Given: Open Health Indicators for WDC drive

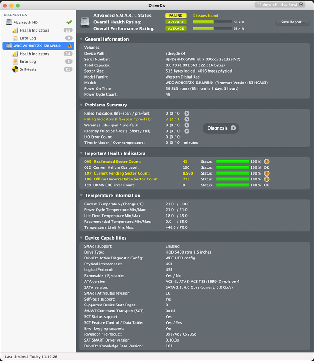Looking at the screenshot, I should click(38, 54).
